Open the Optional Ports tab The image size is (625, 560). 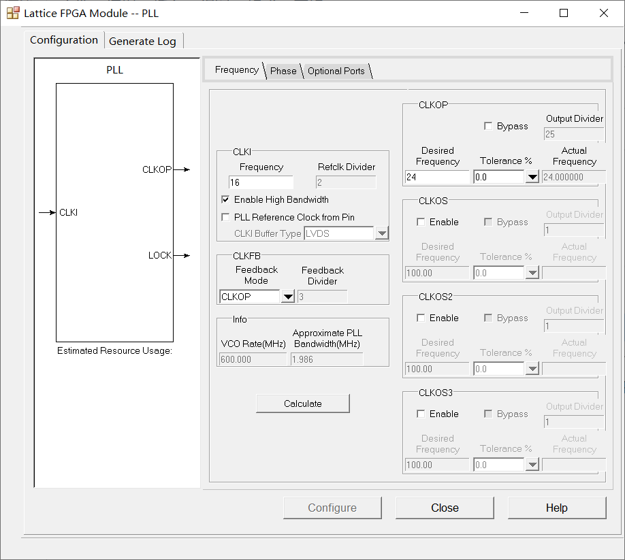[x=336, y=71]
